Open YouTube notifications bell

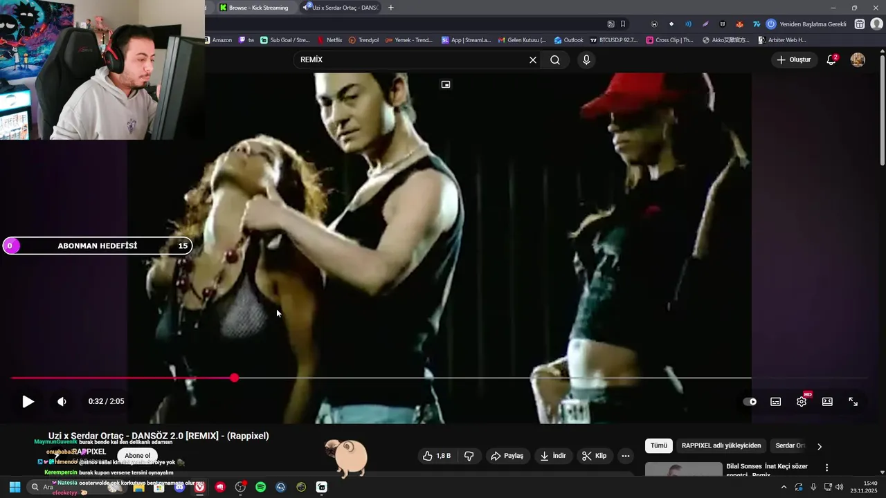pos(831,60)
